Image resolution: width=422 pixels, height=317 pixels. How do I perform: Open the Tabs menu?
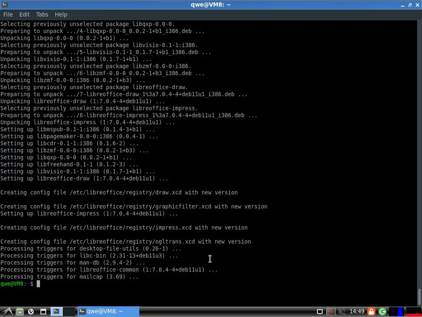pos(42,14)
